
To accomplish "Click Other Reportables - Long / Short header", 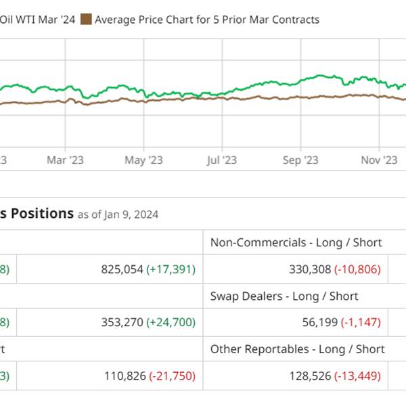I will pyautogui.click(x=297, y=349).
